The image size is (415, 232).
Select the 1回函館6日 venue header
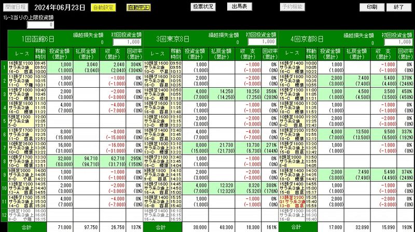pos(38,39)
